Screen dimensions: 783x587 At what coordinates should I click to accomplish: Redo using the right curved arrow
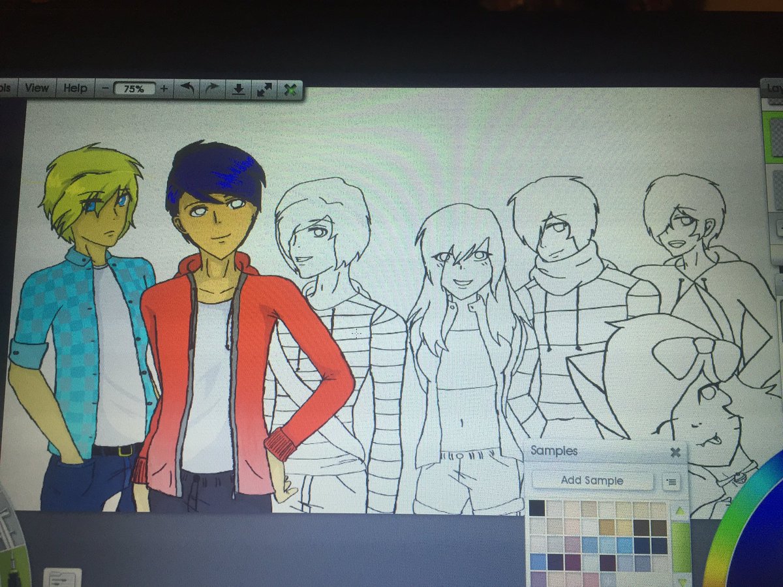(213, 89)
